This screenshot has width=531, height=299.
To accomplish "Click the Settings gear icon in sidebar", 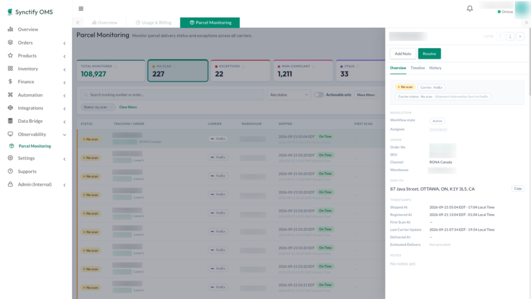I will (10, 158).
